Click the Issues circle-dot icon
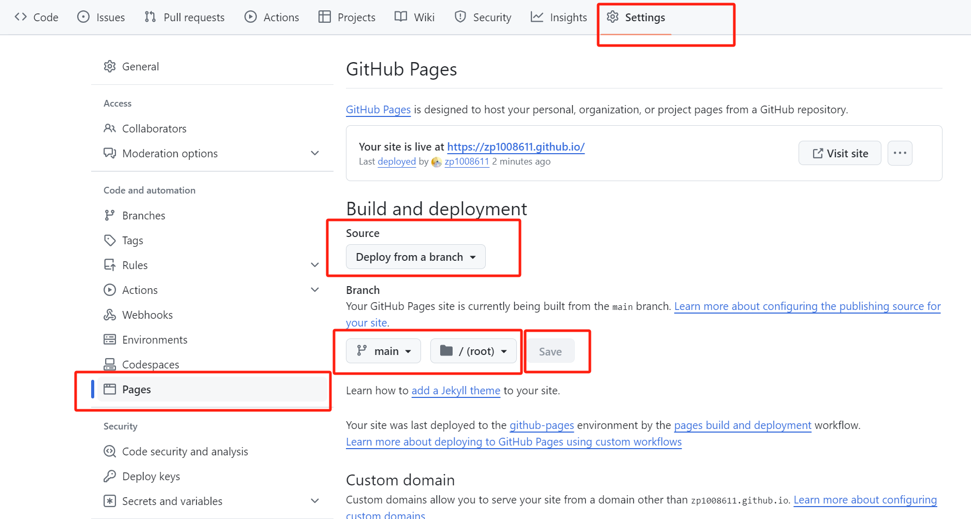 pyautogui.click(x=83, y=17)
